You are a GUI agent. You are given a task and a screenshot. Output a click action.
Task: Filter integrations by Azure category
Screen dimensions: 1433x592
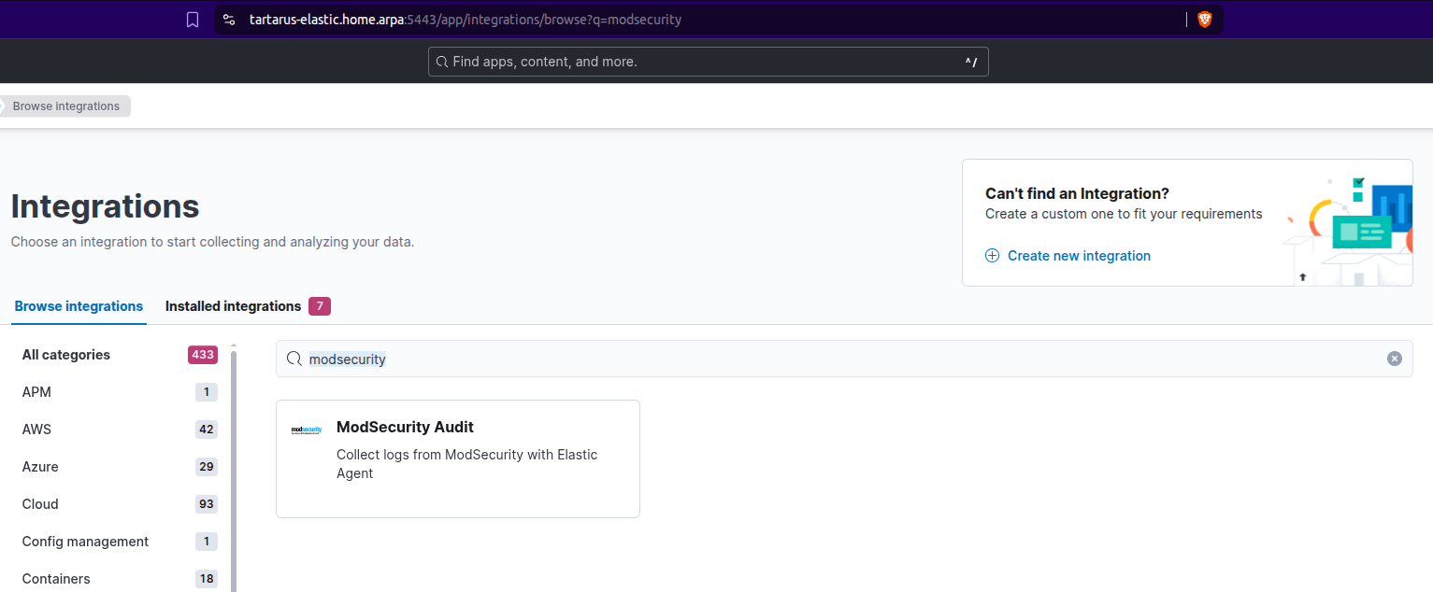[x=40, y=467]
